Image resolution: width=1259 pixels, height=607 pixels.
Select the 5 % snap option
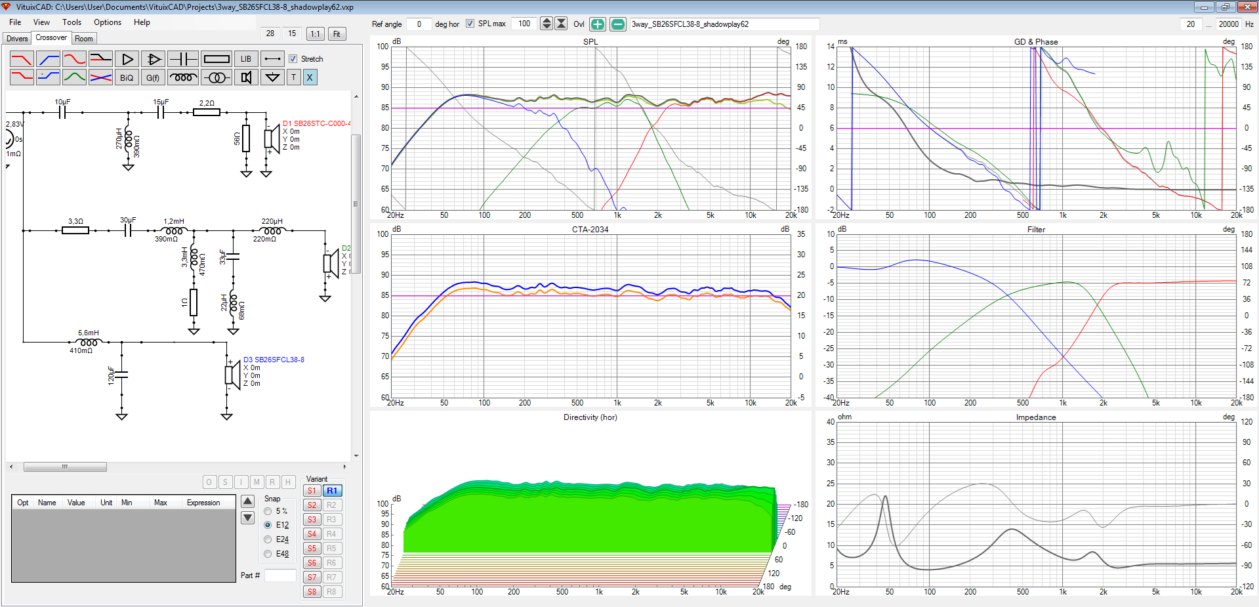tap(268, 511)
